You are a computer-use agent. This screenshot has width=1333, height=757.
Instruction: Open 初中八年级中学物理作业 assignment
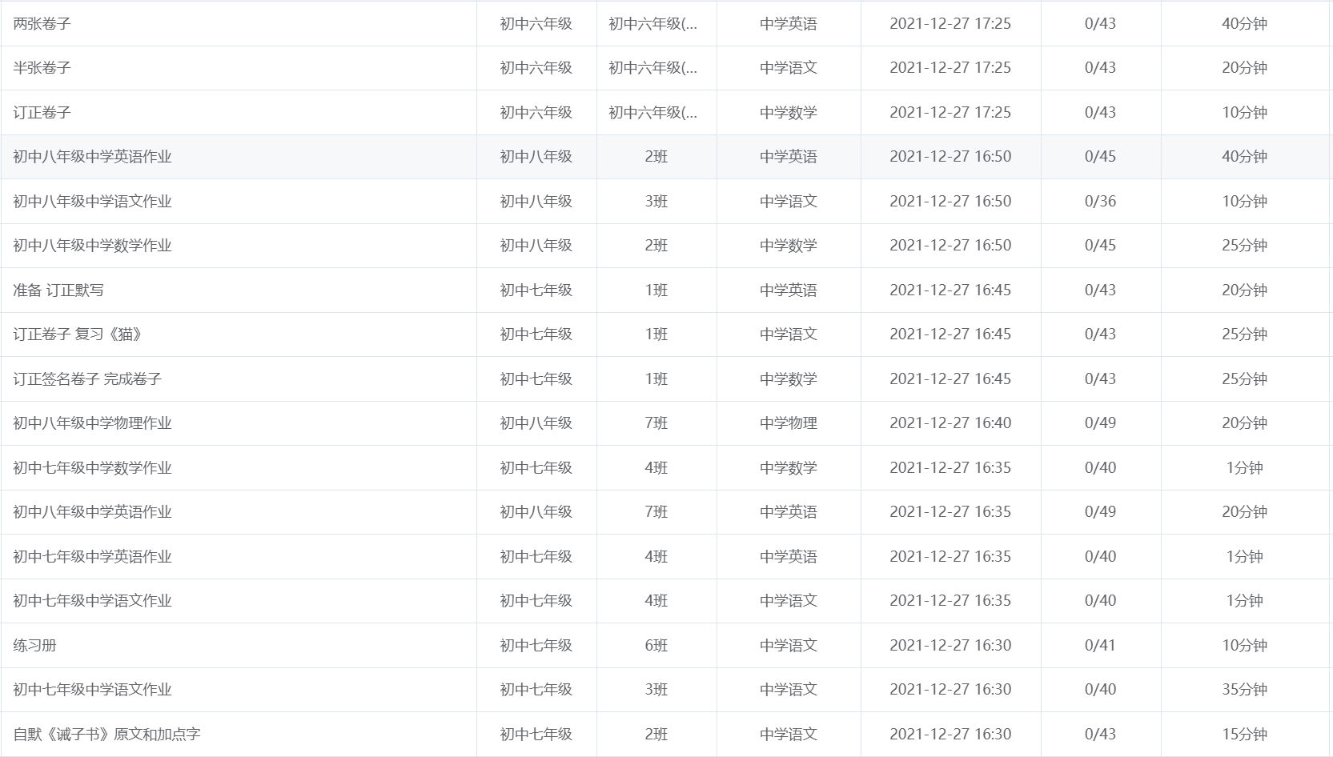(x=92, y=423)
